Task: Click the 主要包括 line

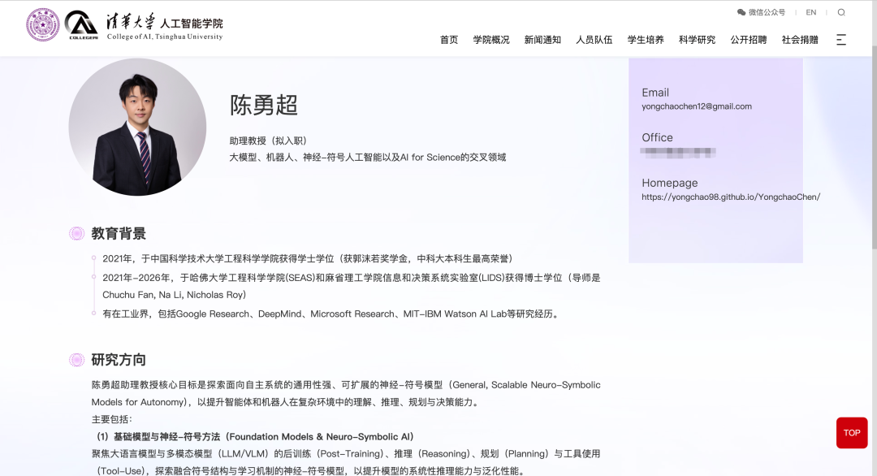Action: click(112, 419)
